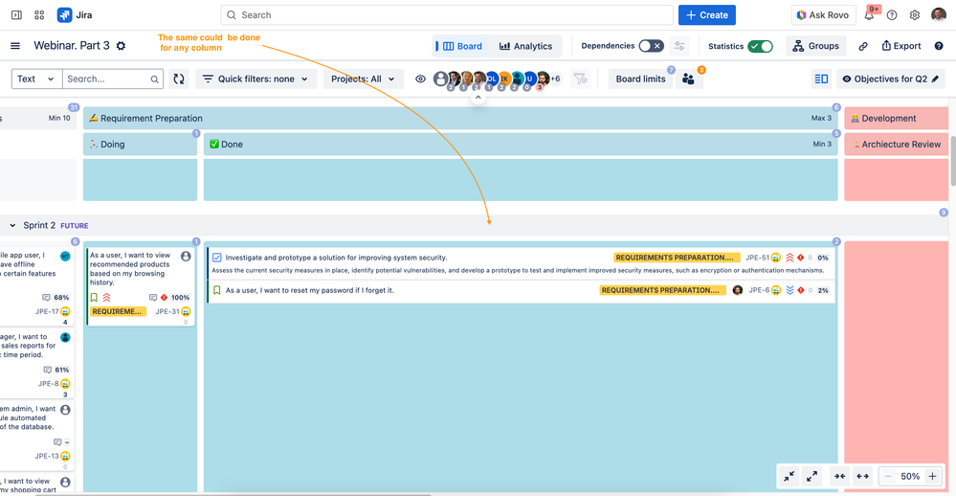956x496 pixels.
Task: Show the +6 more assignees
Action: coord(555,79)
